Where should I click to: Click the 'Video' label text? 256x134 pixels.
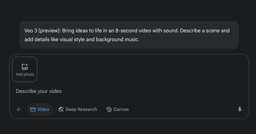point(43,109)
